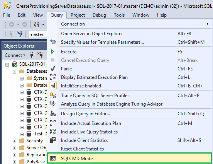Click the estimated execution plan icon
The image size is (213, 164).
pyautogui.click(x=53, y=77)
